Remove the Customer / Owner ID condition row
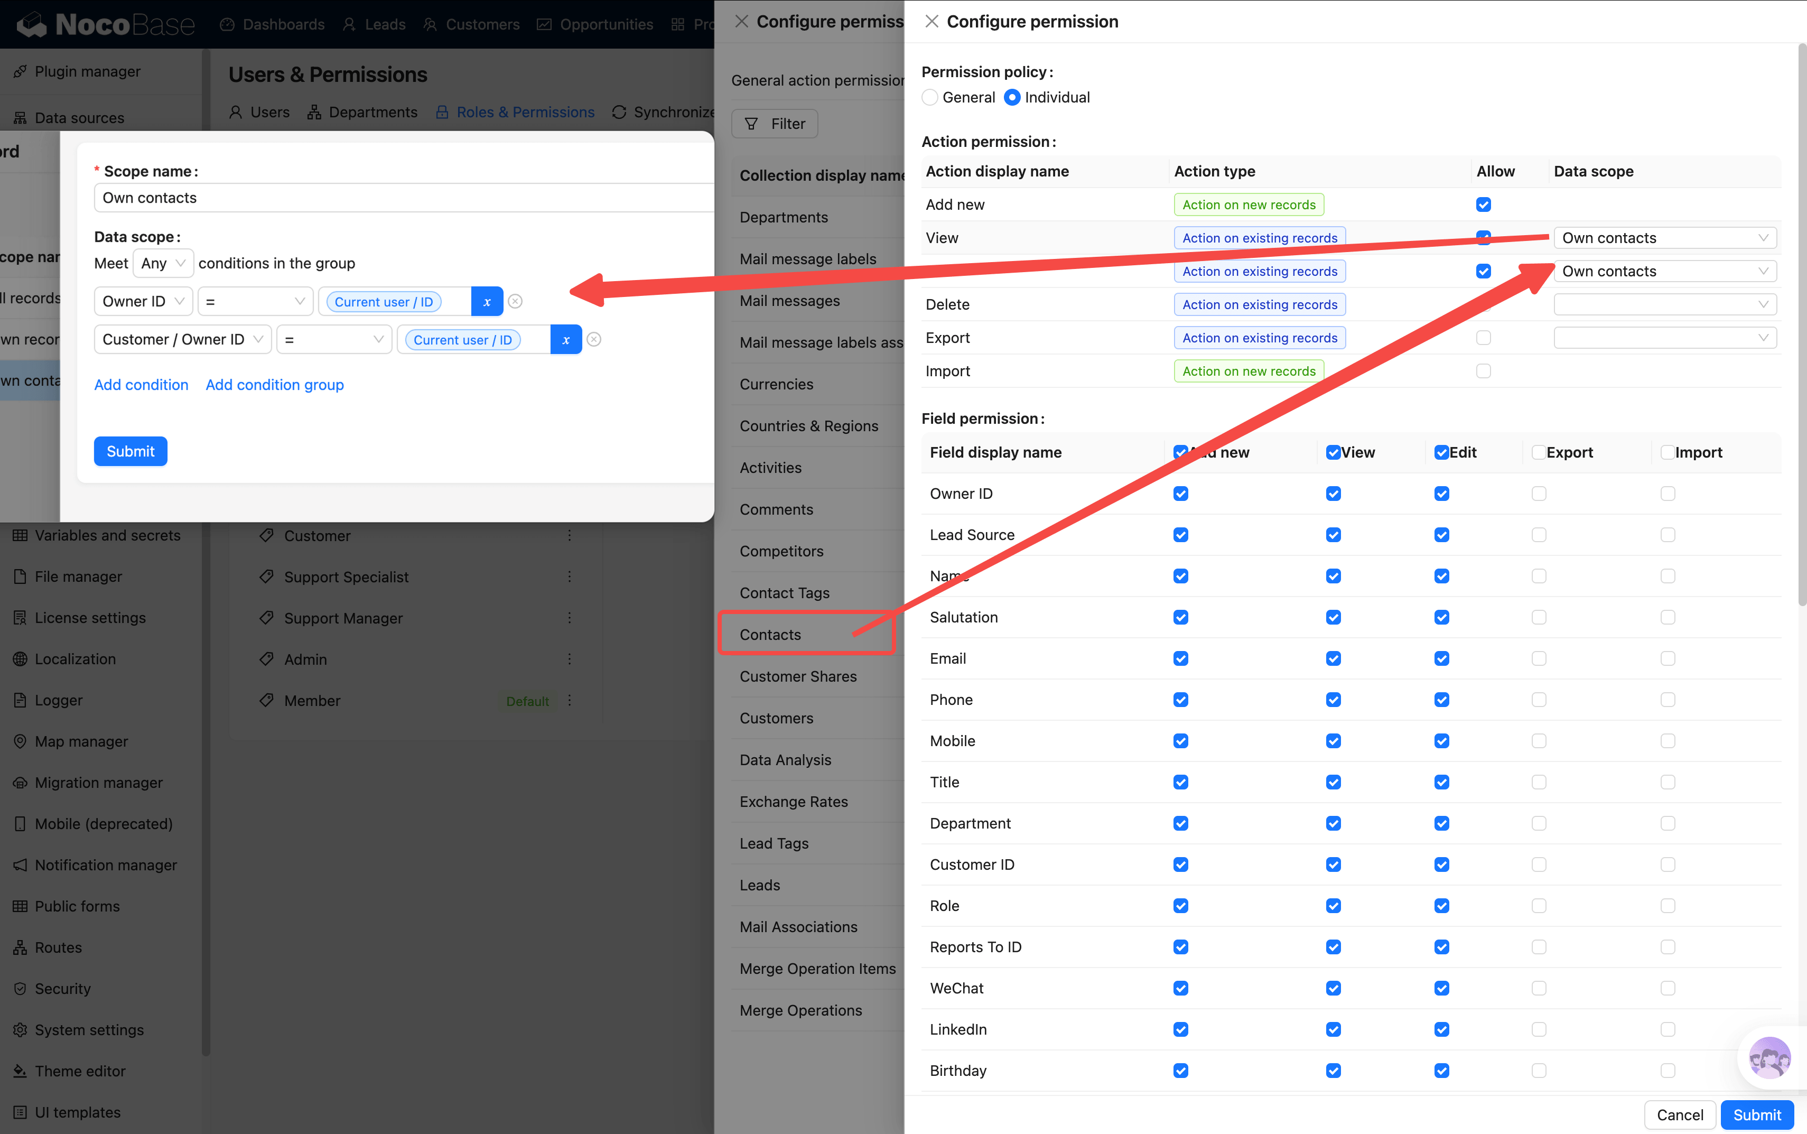This screenshot has height=1134, width=1807. point(594,340)
